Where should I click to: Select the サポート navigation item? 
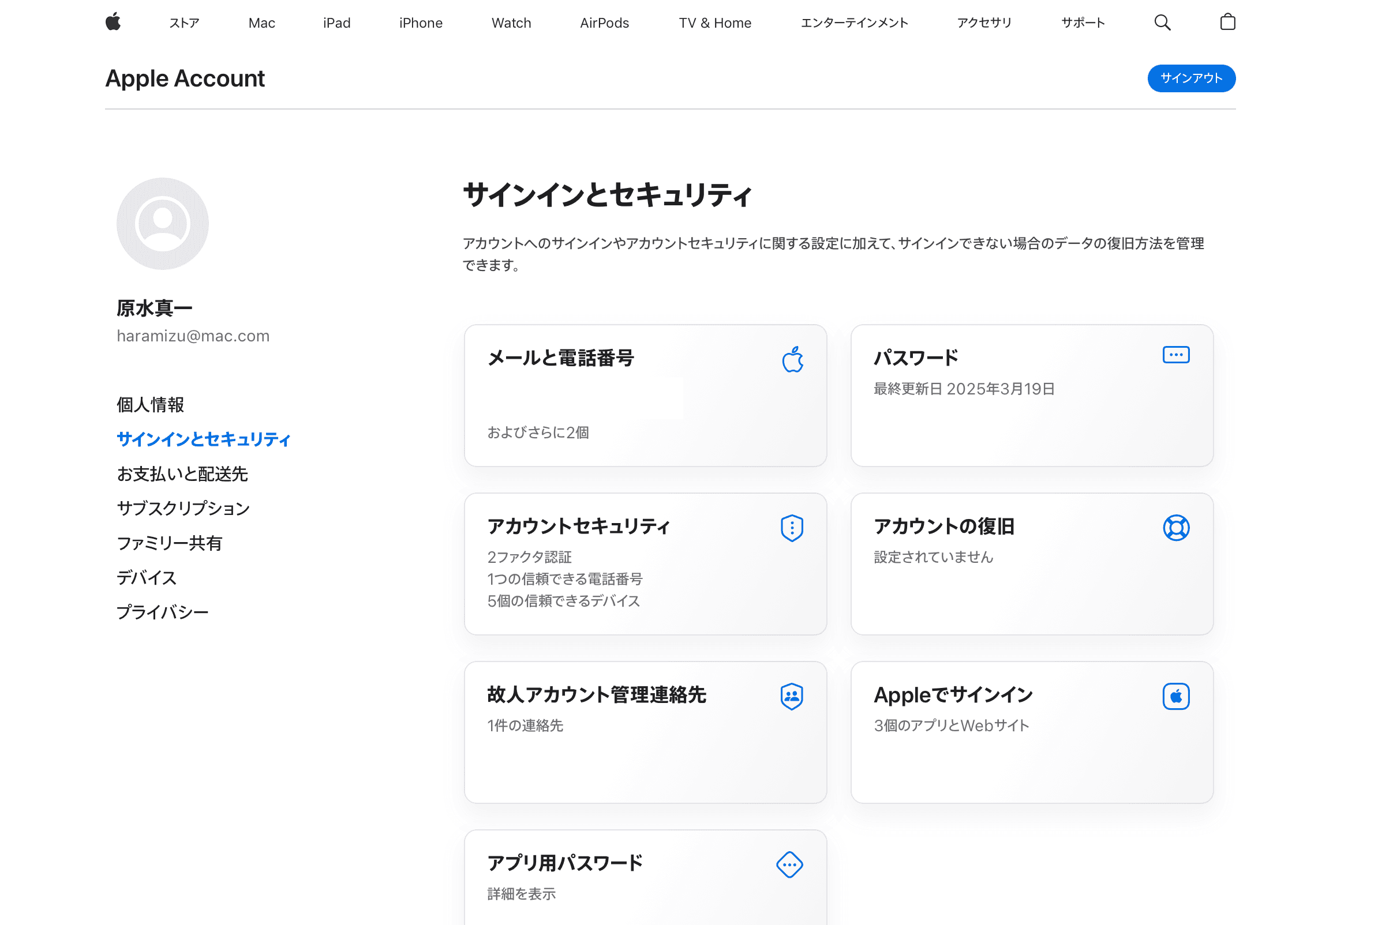click(x=1083, y=23)
